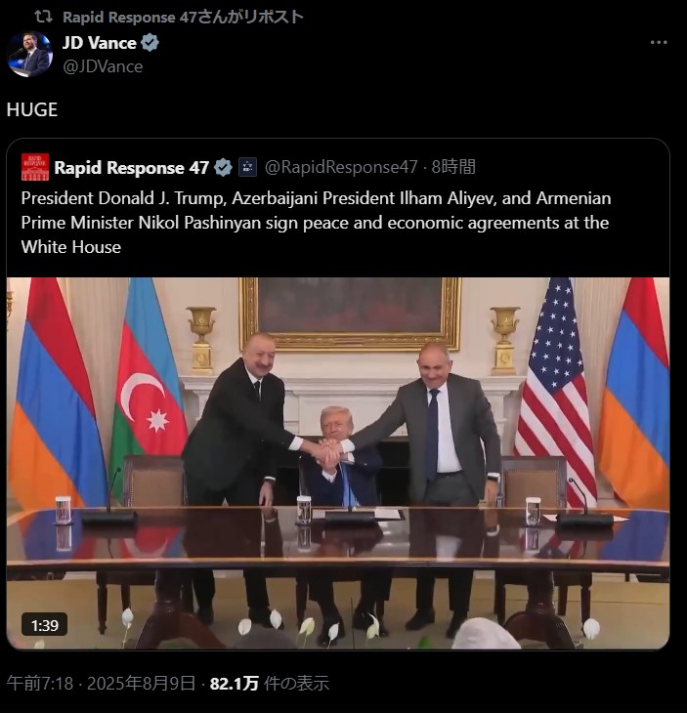Click Rapid Response 47 verified badge
This screenshot has height=713, width=687.
coord(223,167)
